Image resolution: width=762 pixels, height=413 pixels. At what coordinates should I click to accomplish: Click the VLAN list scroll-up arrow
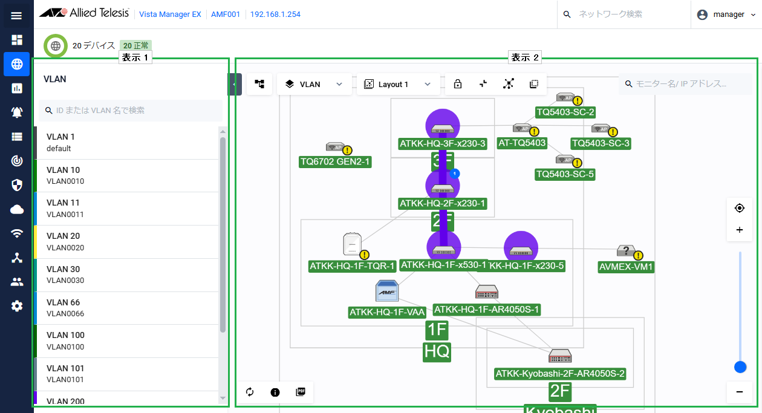coord(223,131)
